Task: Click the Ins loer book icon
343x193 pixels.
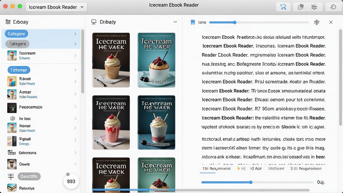Action: pos(13,118)
